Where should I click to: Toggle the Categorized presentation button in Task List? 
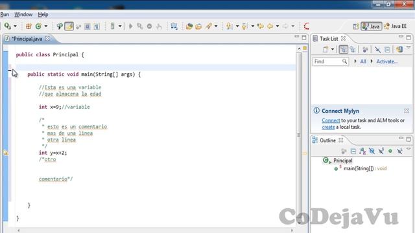[343, 49]
